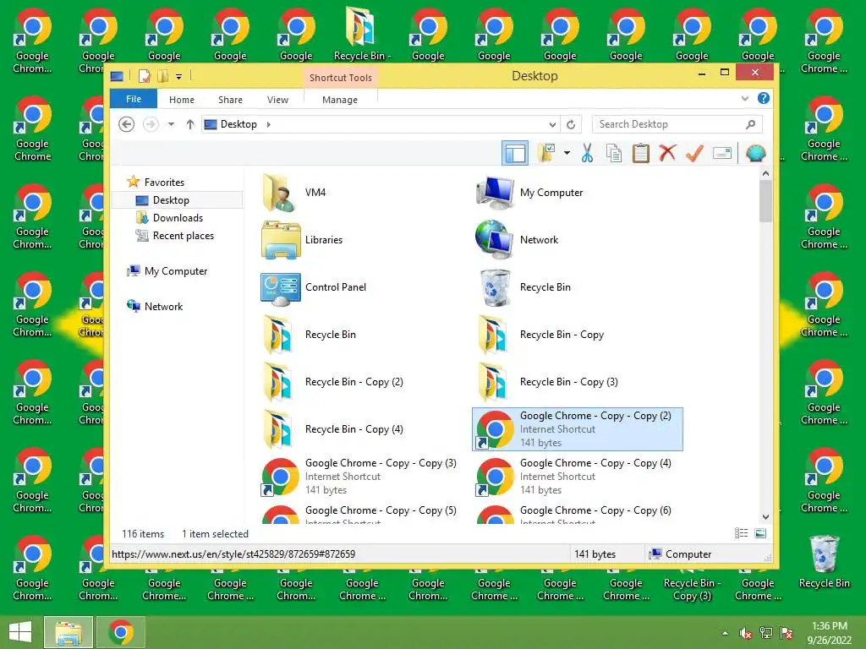Screen dimensions: 866x649
Task: Open Customize Quick Access Toolbar dropdown
Action: [179, 77]
